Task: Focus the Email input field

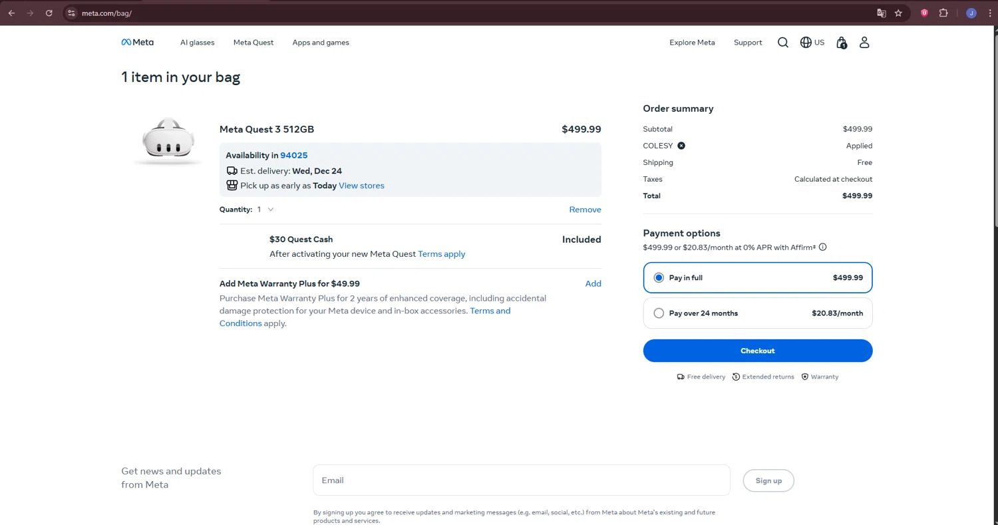Action: (x=522, y=480)
